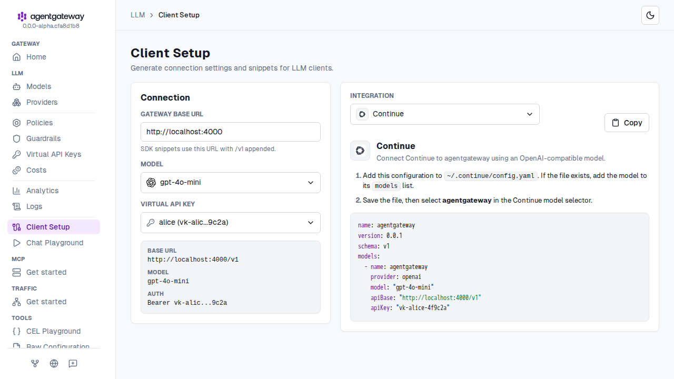Select Guardrails in the sidebar
Viewport: 674px width, 379px height.
[x=54, y=138]
